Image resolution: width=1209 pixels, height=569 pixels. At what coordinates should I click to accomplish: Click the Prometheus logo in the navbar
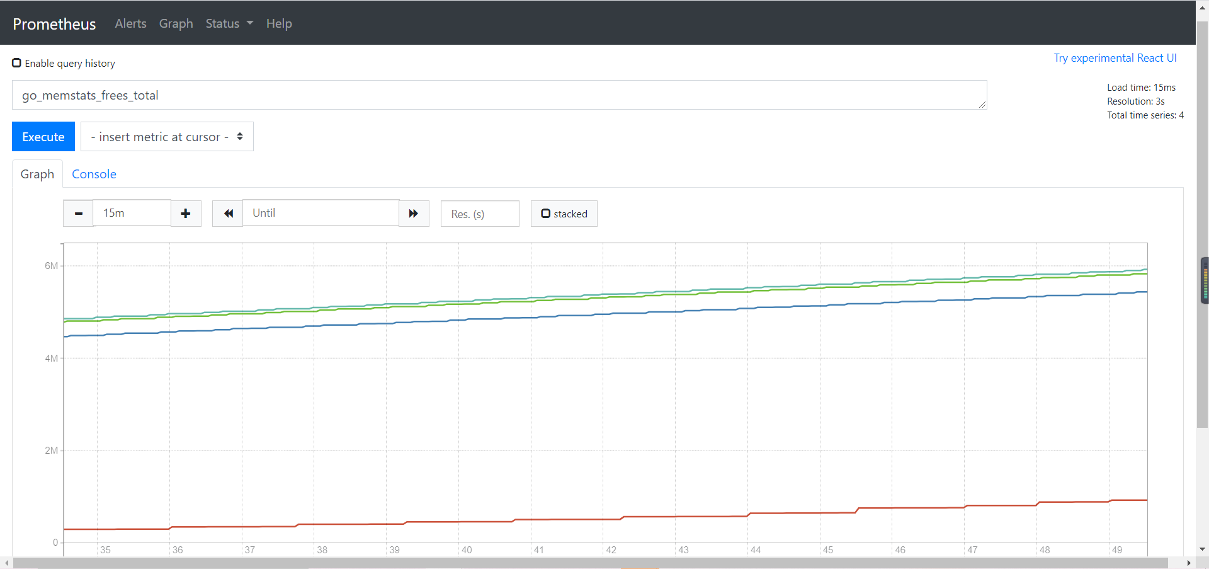coord(54,23)
